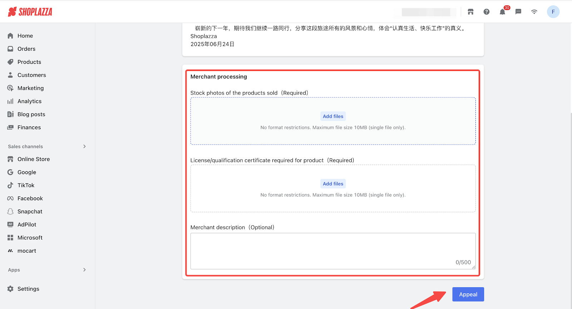Click the Marketing target icon
Image resolution: width=572 pixels, height=309 pixels.
click(x=10, y=88)
